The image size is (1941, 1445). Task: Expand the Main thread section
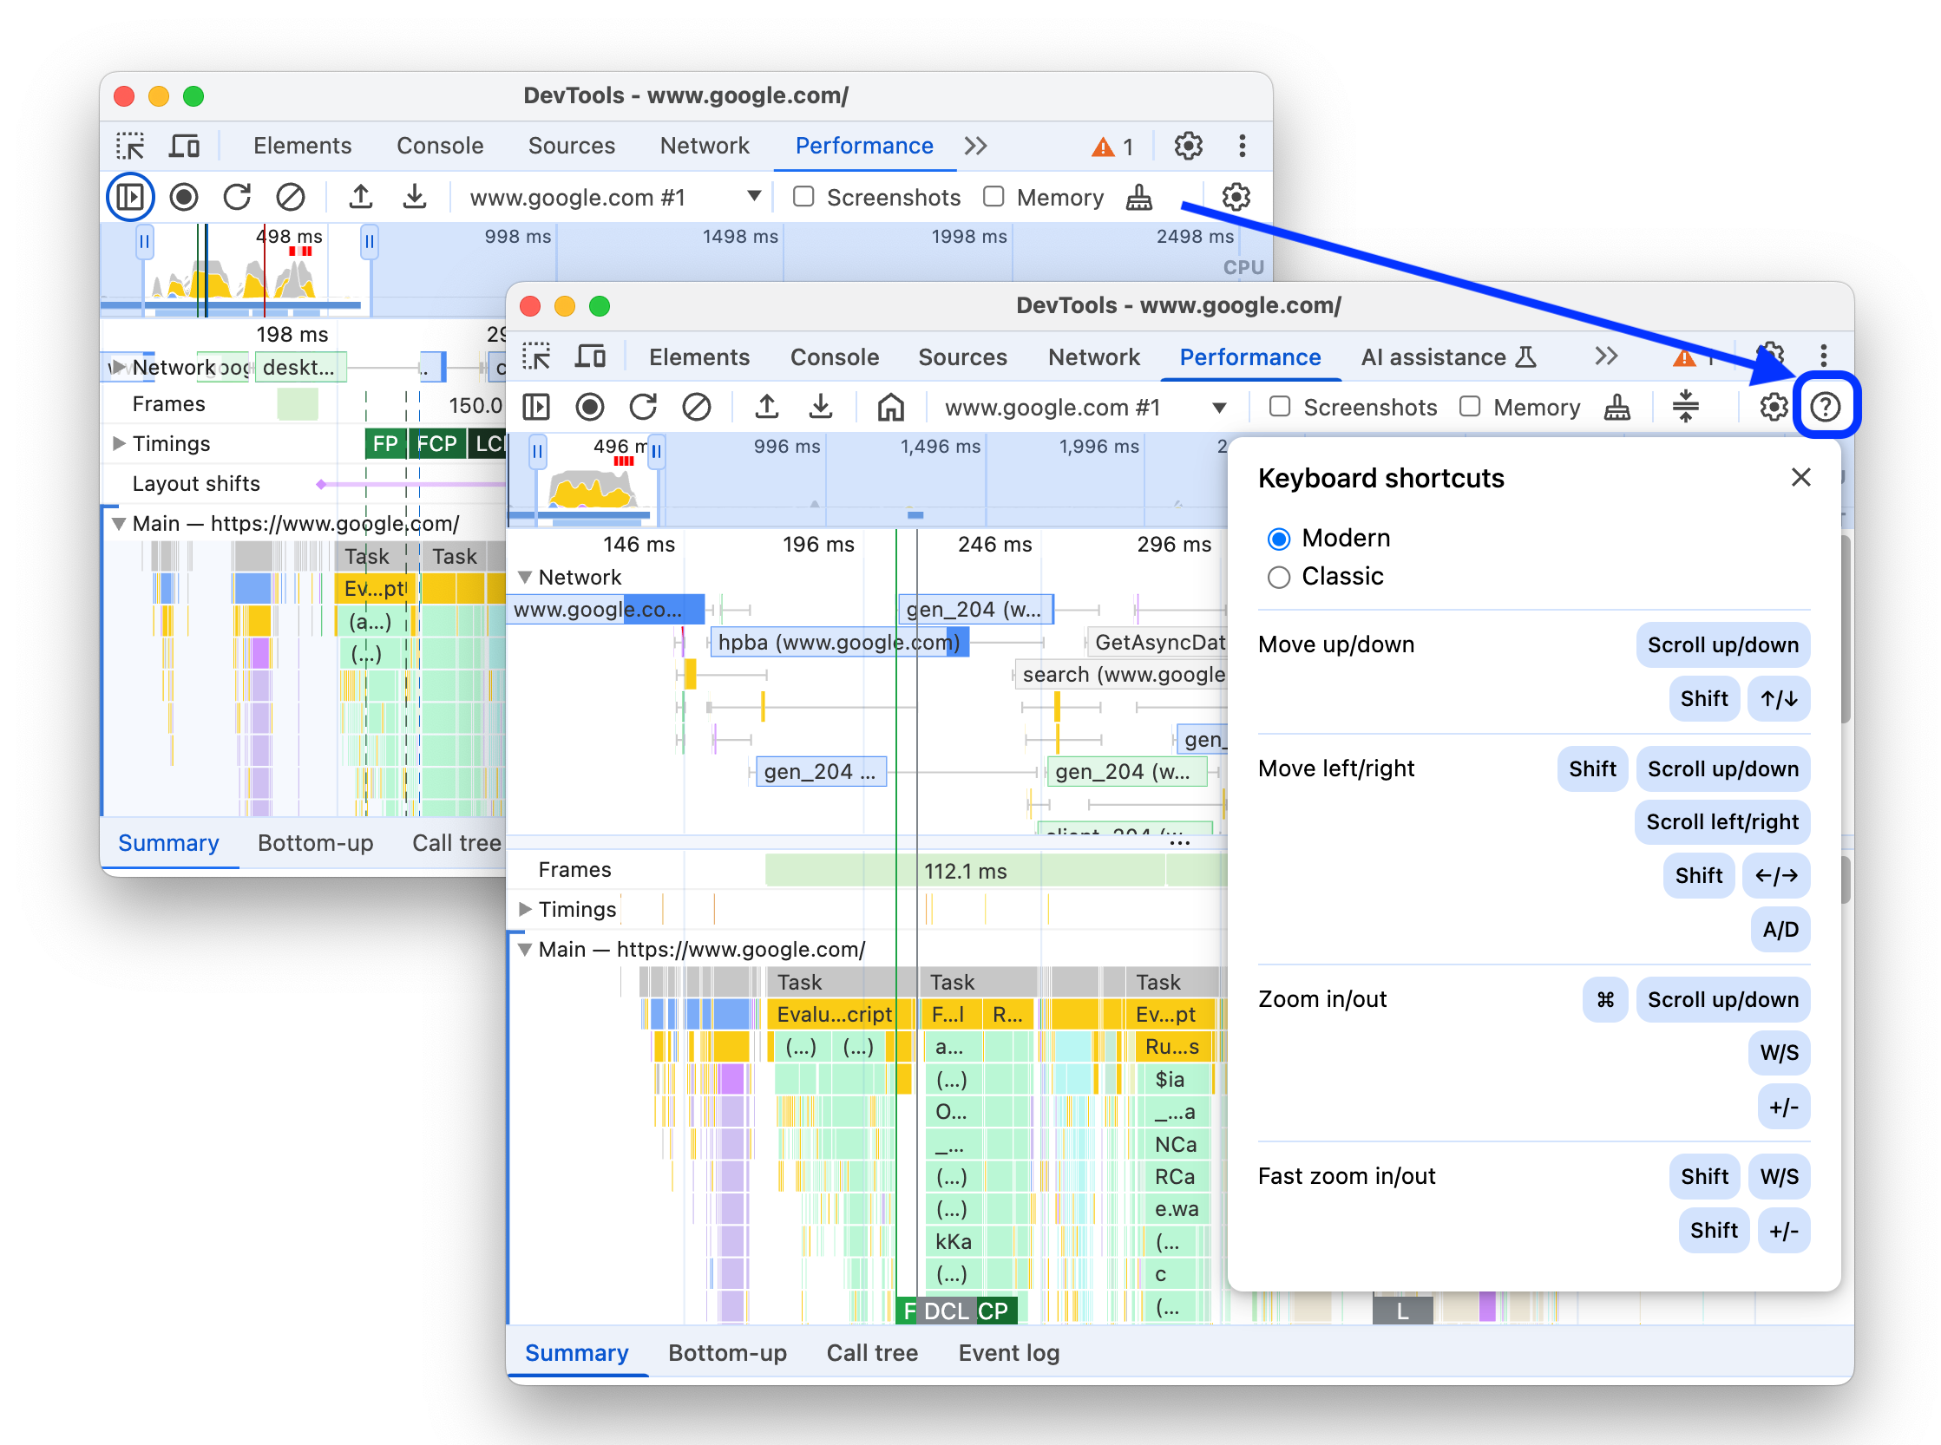pyautogui.click(x=527, y=947)
